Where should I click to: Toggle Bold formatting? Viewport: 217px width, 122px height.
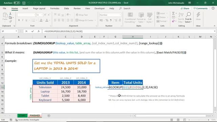[19, 20]
